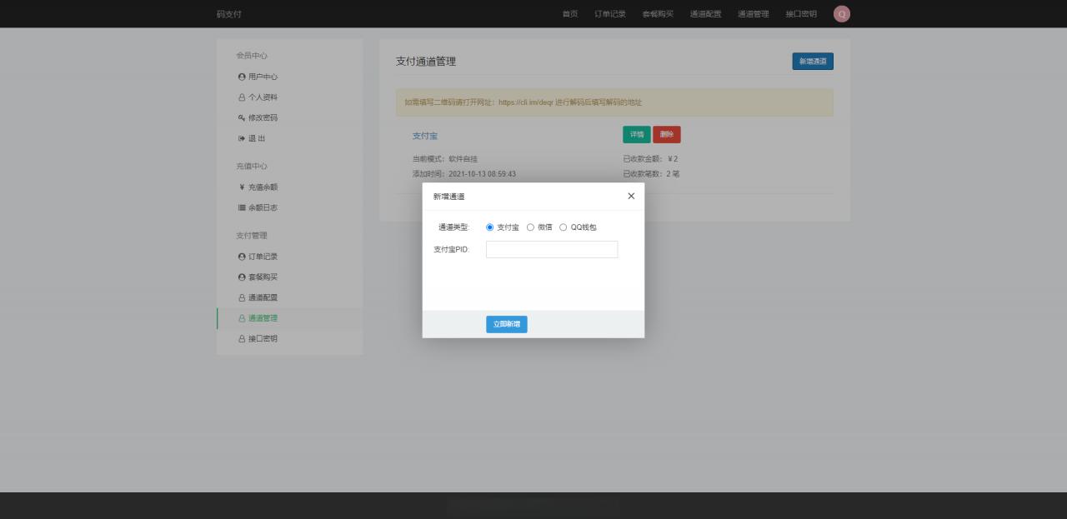Open 通道配置 in top navigation
Viewport: 1067px width, 519px height.
[705, 14]
